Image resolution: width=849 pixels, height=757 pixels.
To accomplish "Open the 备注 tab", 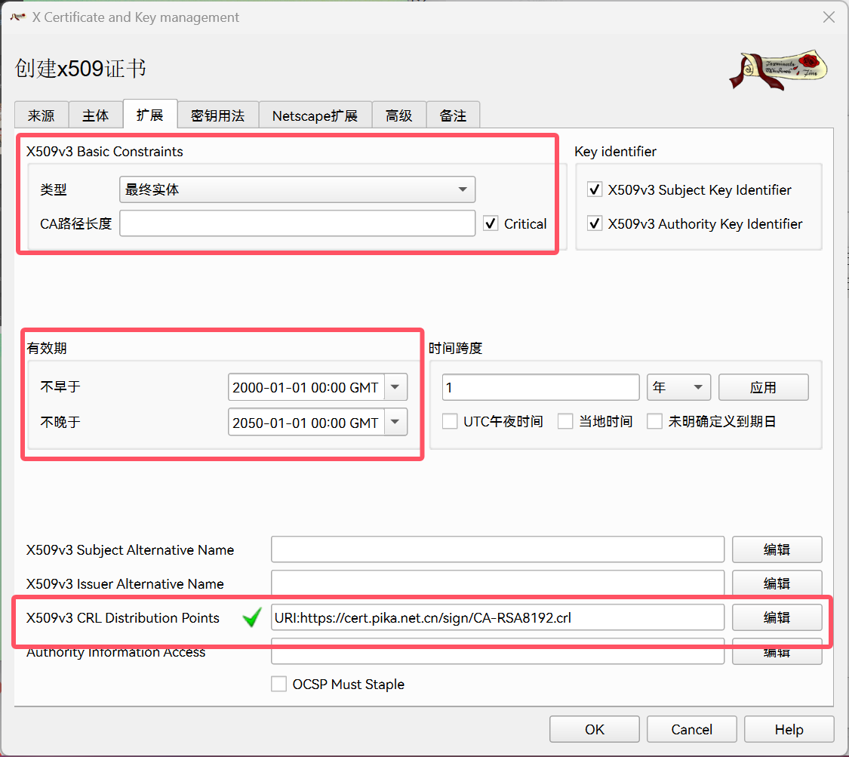I will coord(454,115).
